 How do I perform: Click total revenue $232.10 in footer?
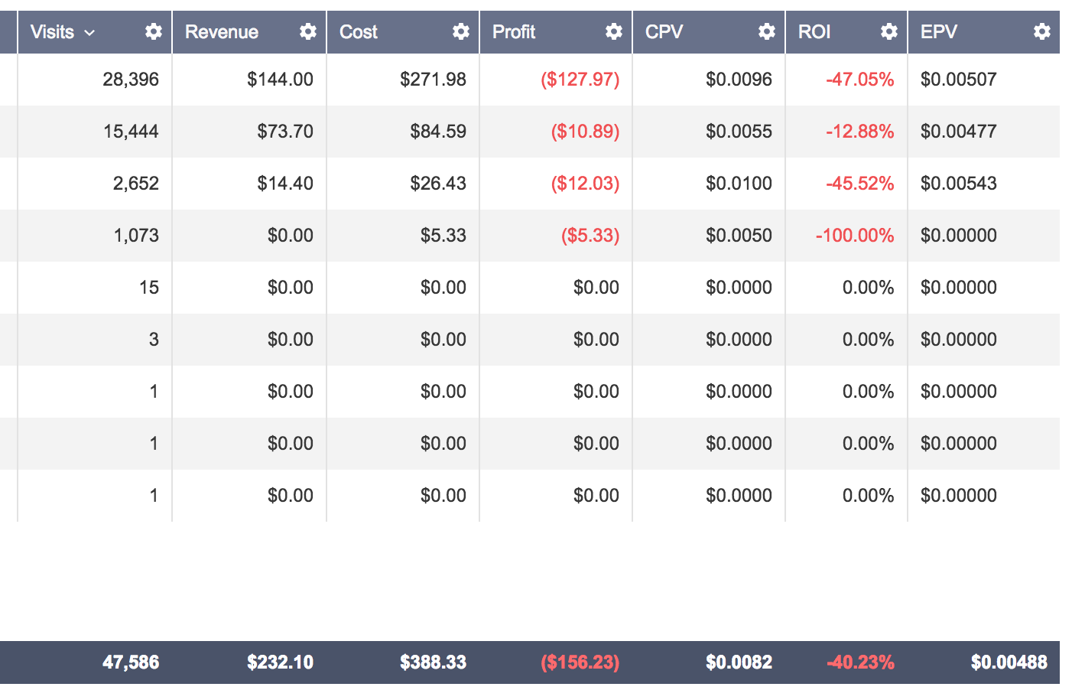[x=280, y=662]
